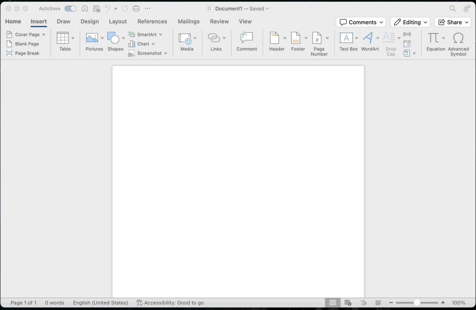Click the Media icon

[185, 39]
